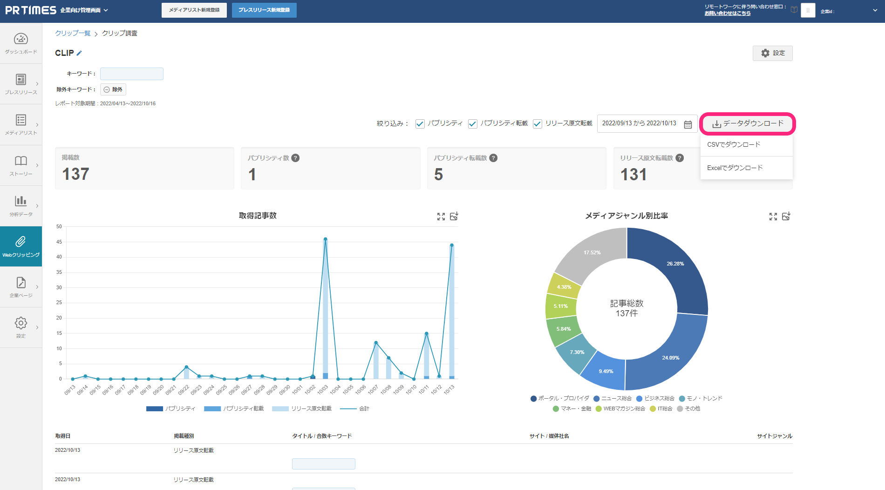The image size is (885, 490).
Task: Click the サイトジャンル table column header
Action: tap(775, 436)
